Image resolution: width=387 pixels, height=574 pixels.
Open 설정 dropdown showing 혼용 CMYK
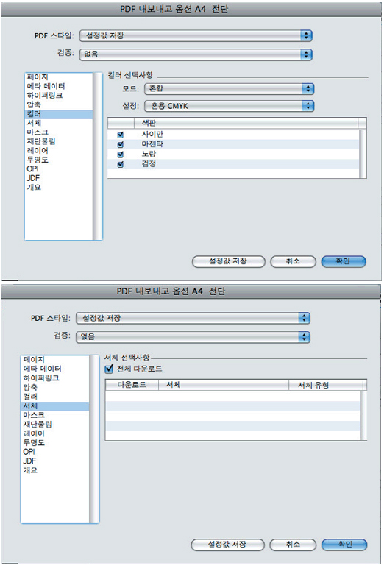pyautogui.click(x=230, y=106)
